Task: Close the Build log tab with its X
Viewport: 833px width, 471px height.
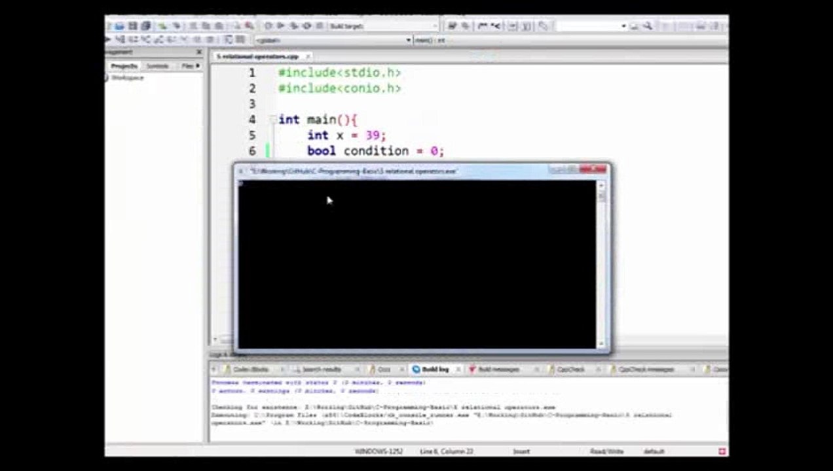Action: 458,370
